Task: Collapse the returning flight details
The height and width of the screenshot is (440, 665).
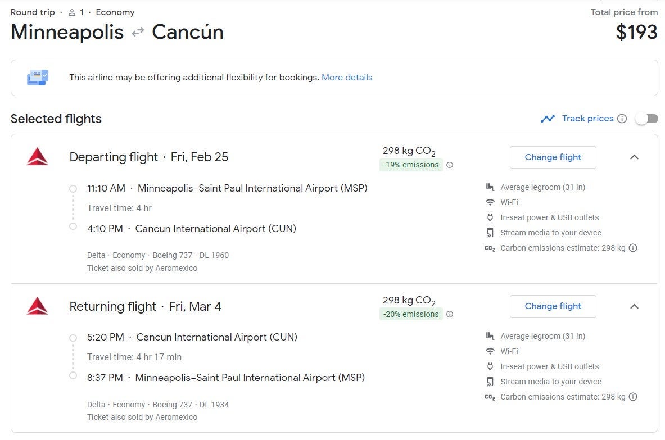Action: point(634,306)
